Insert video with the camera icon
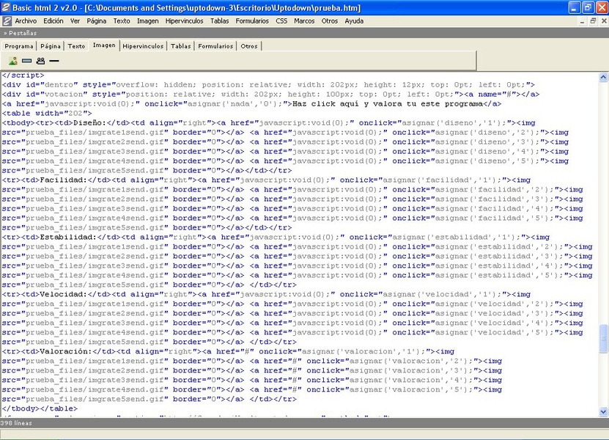609x440 pixels. [x=40, y=61]
